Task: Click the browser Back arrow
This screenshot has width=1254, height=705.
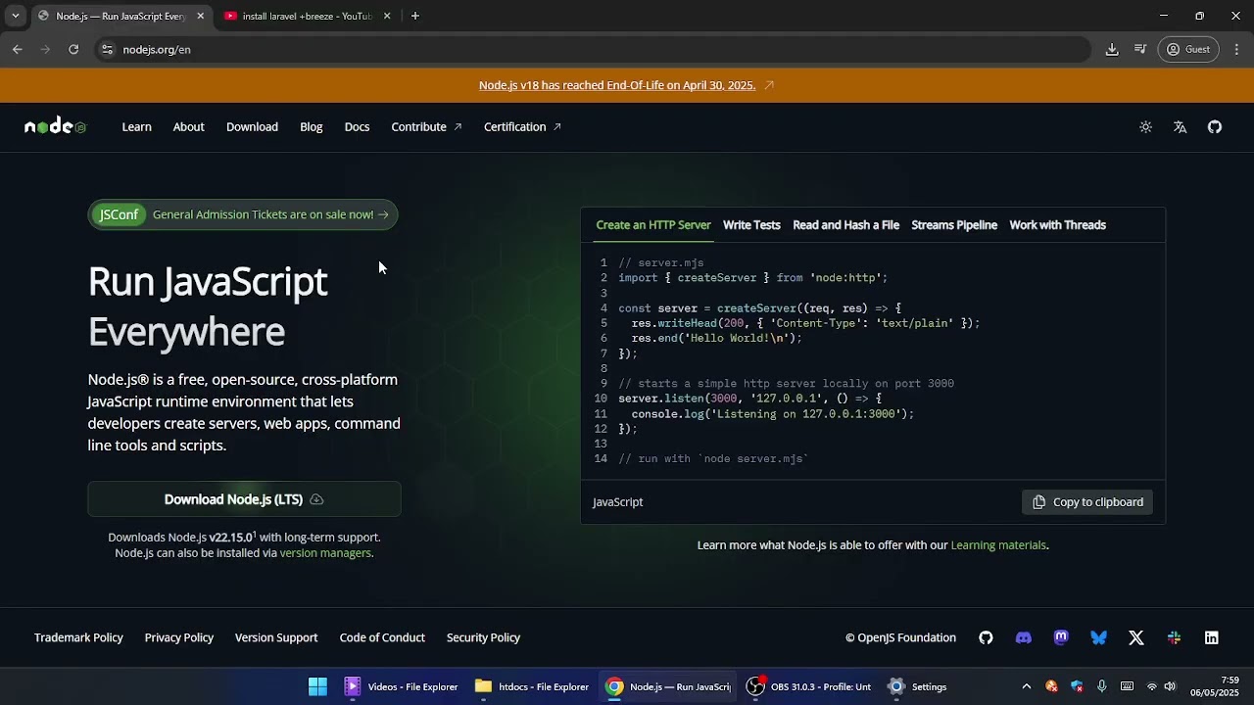Action: click(18, 49)
